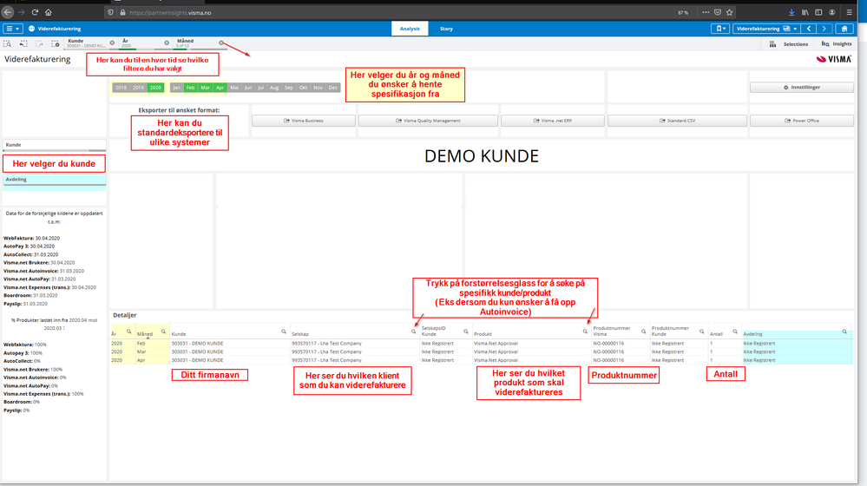Open the smart search selection tool
The image size is (867, 486).
click(7, 43)
